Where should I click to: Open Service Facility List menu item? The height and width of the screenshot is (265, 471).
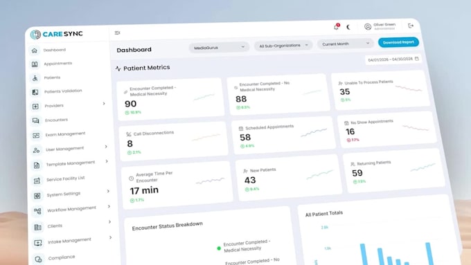tap(66, 179)
